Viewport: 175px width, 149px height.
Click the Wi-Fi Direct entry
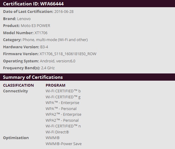(57, 132)
